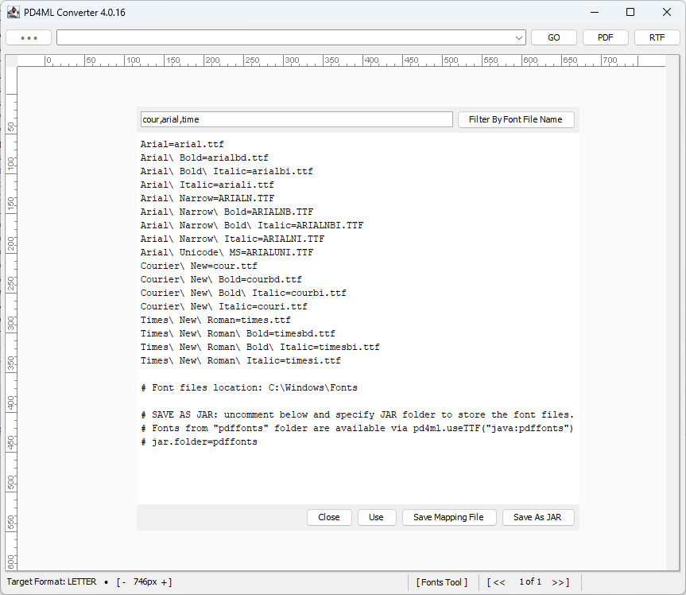686x595 pixels.
Task: Click line 'Courier\ New\ Italic=couri.ttf'
Action: 224,307
